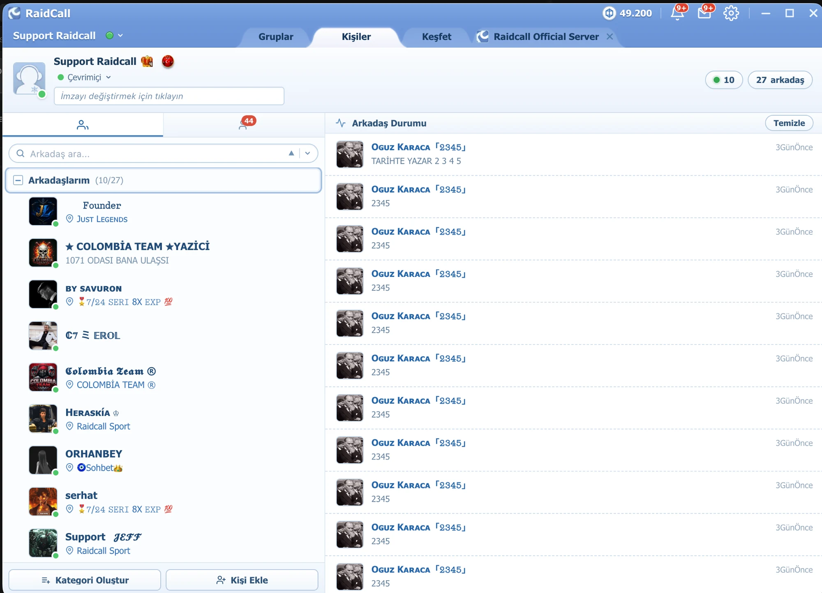Click the 1071 ODASI BANA ULAŞSI signature text
822x593 pixels.
(x=117, y=260)
